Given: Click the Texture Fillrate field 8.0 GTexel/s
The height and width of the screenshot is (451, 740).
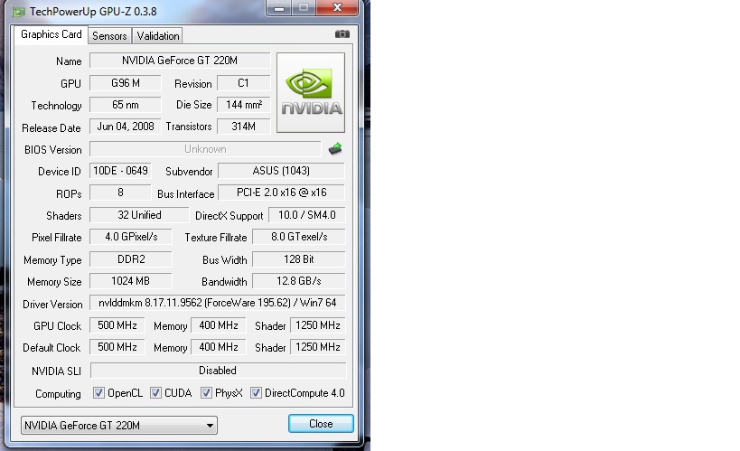Looking at the screenshot, I should 299,237.
